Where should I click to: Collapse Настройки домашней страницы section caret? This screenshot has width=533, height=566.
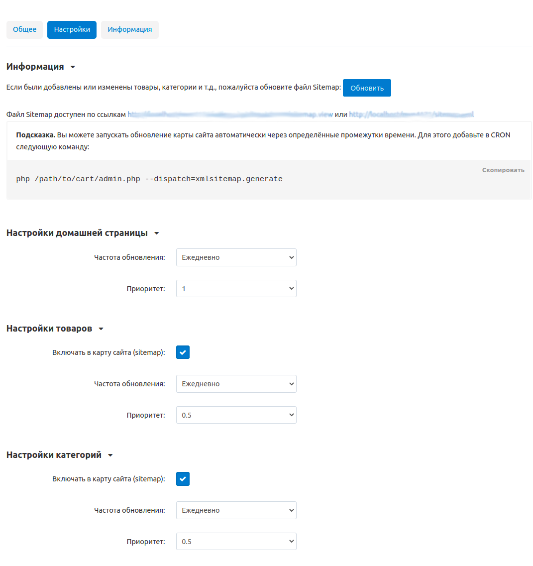coord(156,233)
